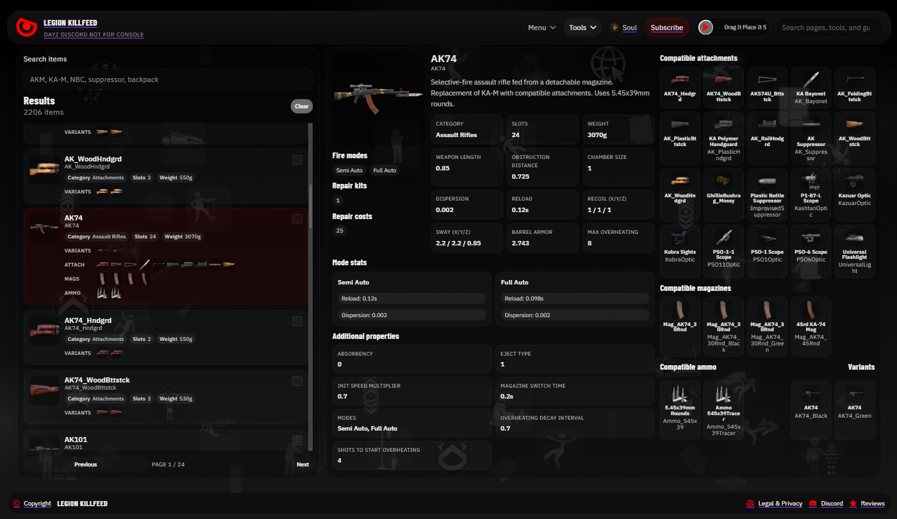
Task: Select the AK74_Green variant card
Action: tap(855, 409)
